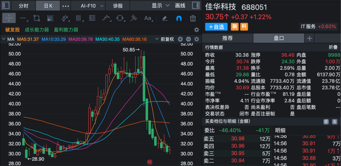Toggle the left sidebar panel icon
Viewport: 341px width, 166px height.
[5, 6]
